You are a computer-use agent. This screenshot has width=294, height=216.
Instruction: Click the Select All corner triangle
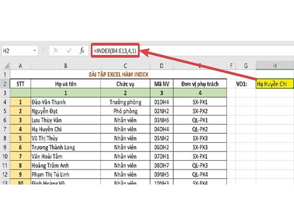(x=5, y=66)
